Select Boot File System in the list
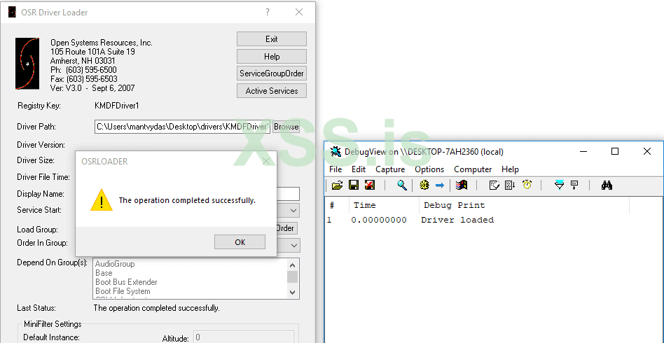 coord(123,291)
